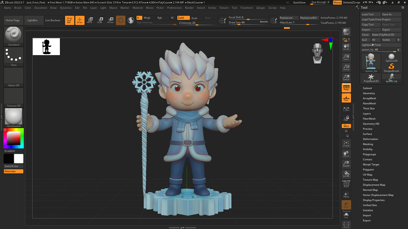The image size is (408, 229).
Task: Click the Frame view icon
Action: (x=346, y=144)
